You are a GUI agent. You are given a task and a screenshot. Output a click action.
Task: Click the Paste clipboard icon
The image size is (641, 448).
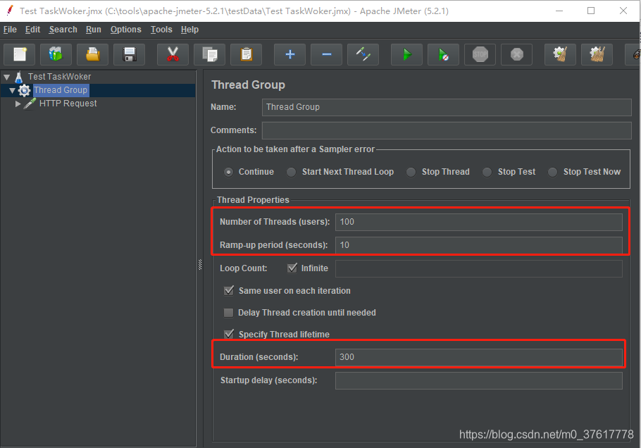tap(246, 54)
